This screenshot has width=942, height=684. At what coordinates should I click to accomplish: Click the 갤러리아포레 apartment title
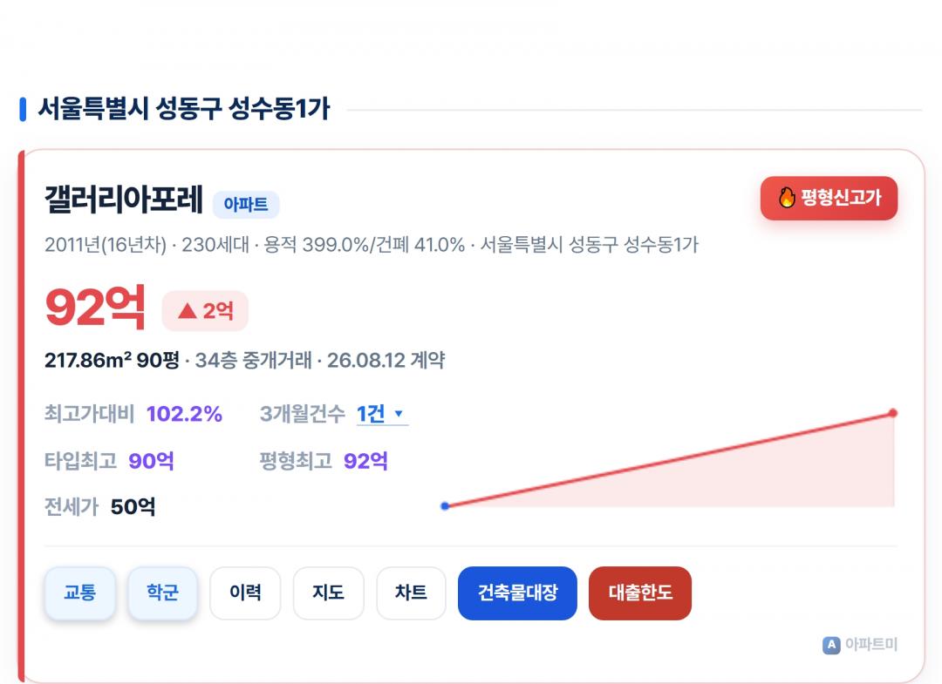coord(124,200)
